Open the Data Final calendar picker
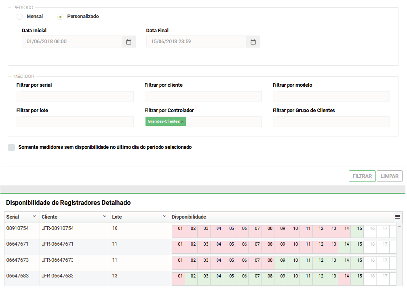407x292 pixels. pyautogui.click(x=253, y=42)
